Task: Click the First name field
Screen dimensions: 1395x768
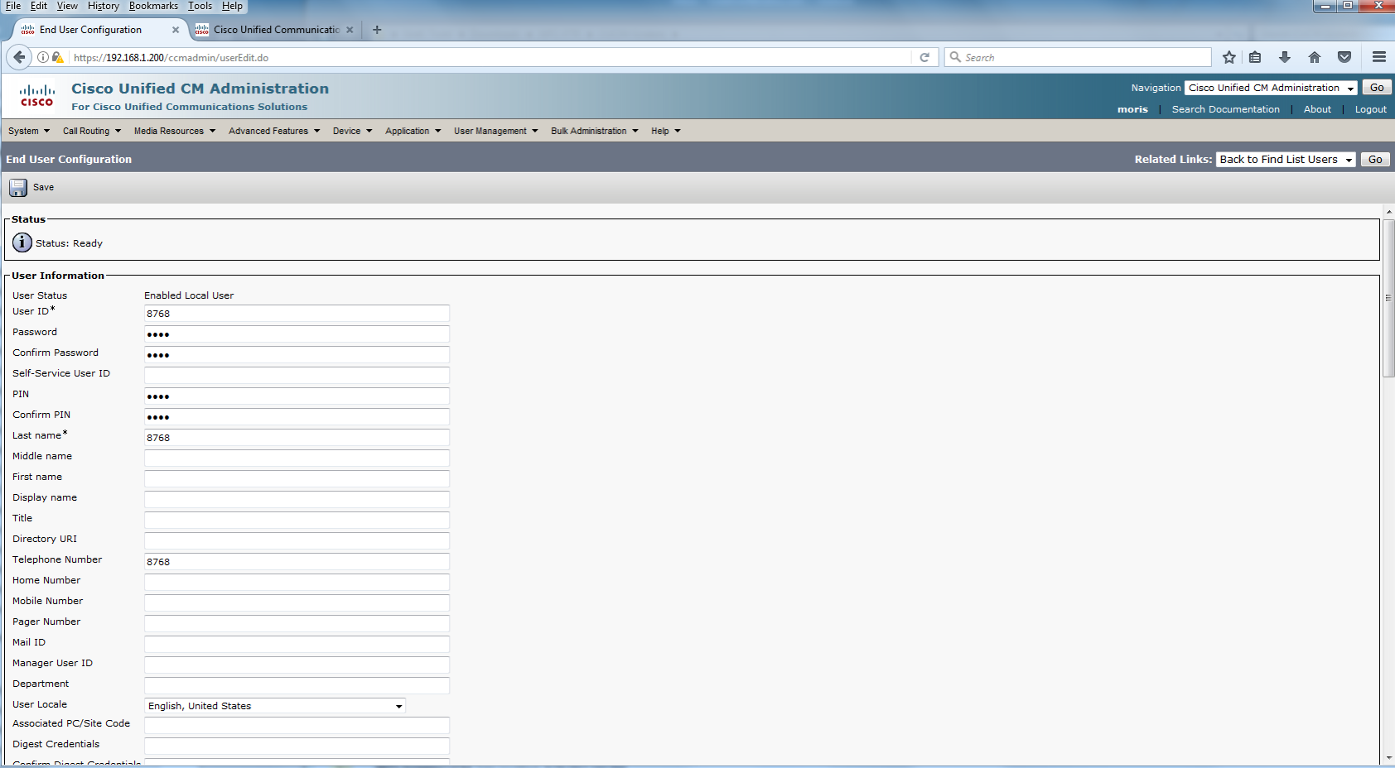Action: click(x=297, y=479)
